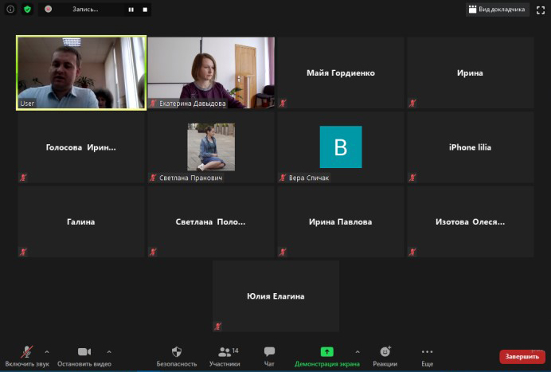
Task: Click muted mic icon on Светлана Поло... tile
Action: coord(153,252)
